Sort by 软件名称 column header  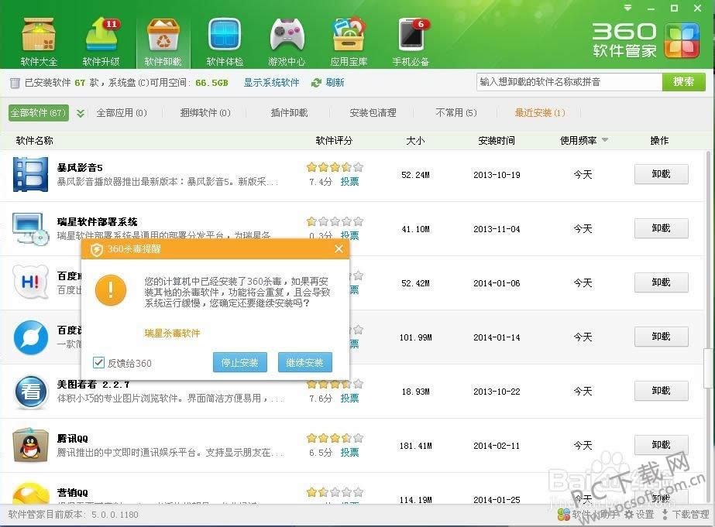(x=35, y=140)
